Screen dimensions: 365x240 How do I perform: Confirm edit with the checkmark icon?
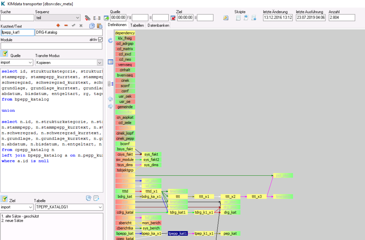click(73, 25)
